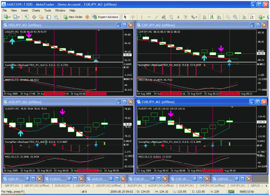Click the EURJPY chart window title icon
270x195 pixels.
(x=139, y=102)
